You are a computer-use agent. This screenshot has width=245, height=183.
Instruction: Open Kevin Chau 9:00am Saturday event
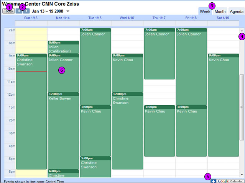coord(224,105)
